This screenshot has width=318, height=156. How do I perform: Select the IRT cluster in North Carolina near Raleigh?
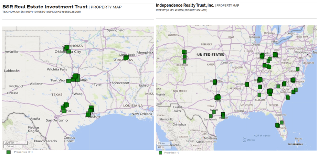[293, 80]
